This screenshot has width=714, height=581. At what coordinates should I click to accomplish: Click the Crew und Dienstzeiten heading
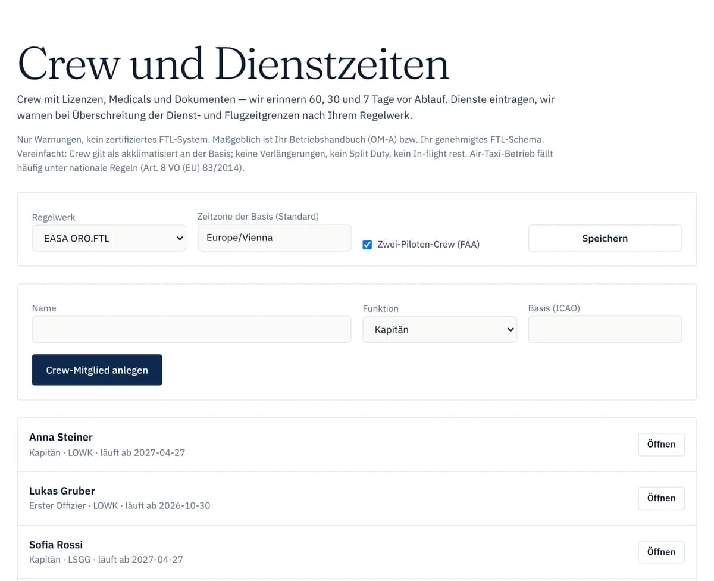[x=233, y=63]
